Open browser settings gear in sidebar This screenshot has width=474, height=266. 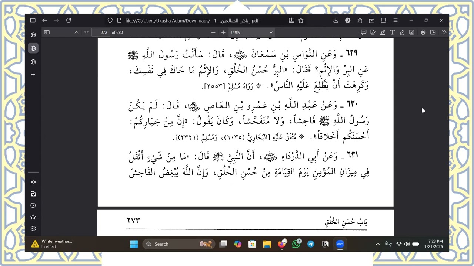coord(33,229)
